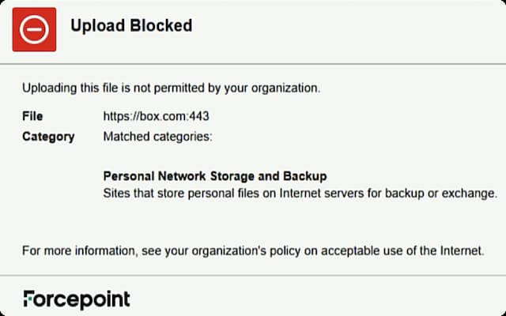Click the Matched categories text
Viewport: 506px width, 316px height.
157,136
